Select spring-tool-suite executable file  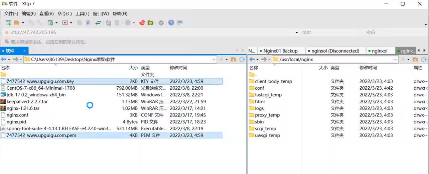click(x=111, y=128)
